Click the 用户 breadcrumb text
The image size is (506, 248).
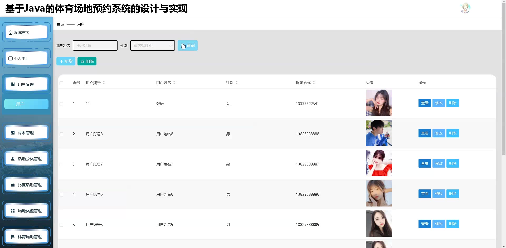(81, 24)
